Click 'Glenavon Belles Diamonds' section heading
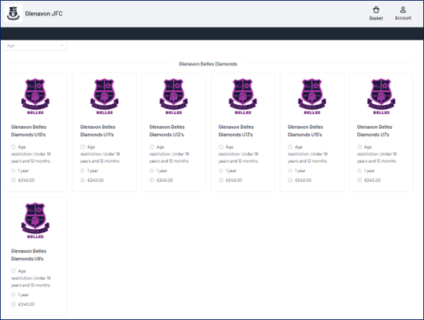The height and width of the screenshot is (320, 424). (x=208, y=64)
